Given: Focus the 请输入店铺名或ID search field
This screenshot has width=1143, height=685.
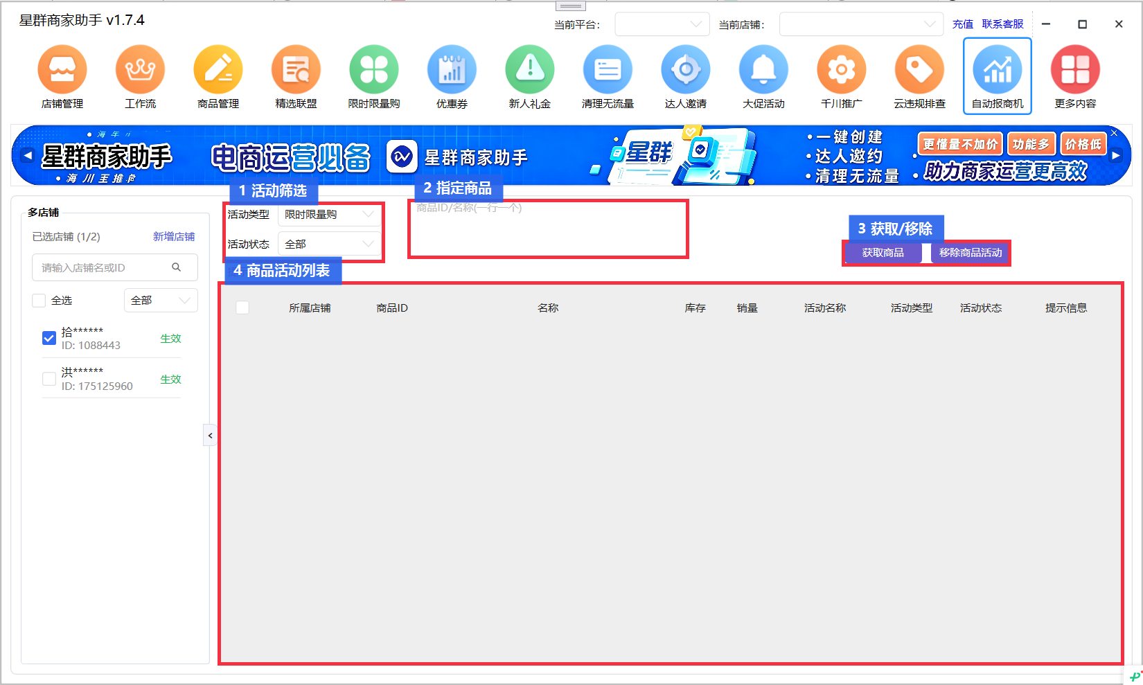Looking at the screenshot, I should (x=115, y=267).
